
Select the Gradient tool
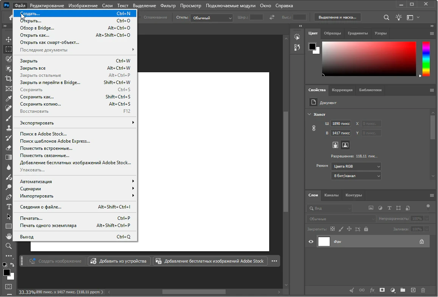[9, 157]
